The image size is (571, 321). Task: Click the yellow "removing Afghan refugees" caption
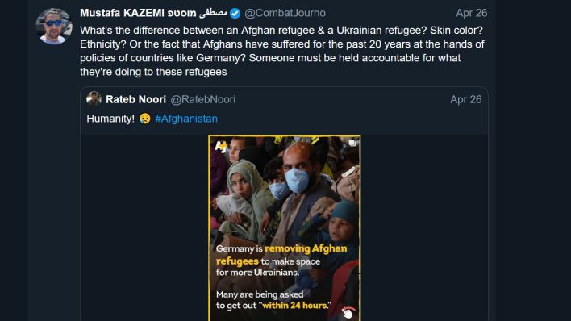(281, 254)
